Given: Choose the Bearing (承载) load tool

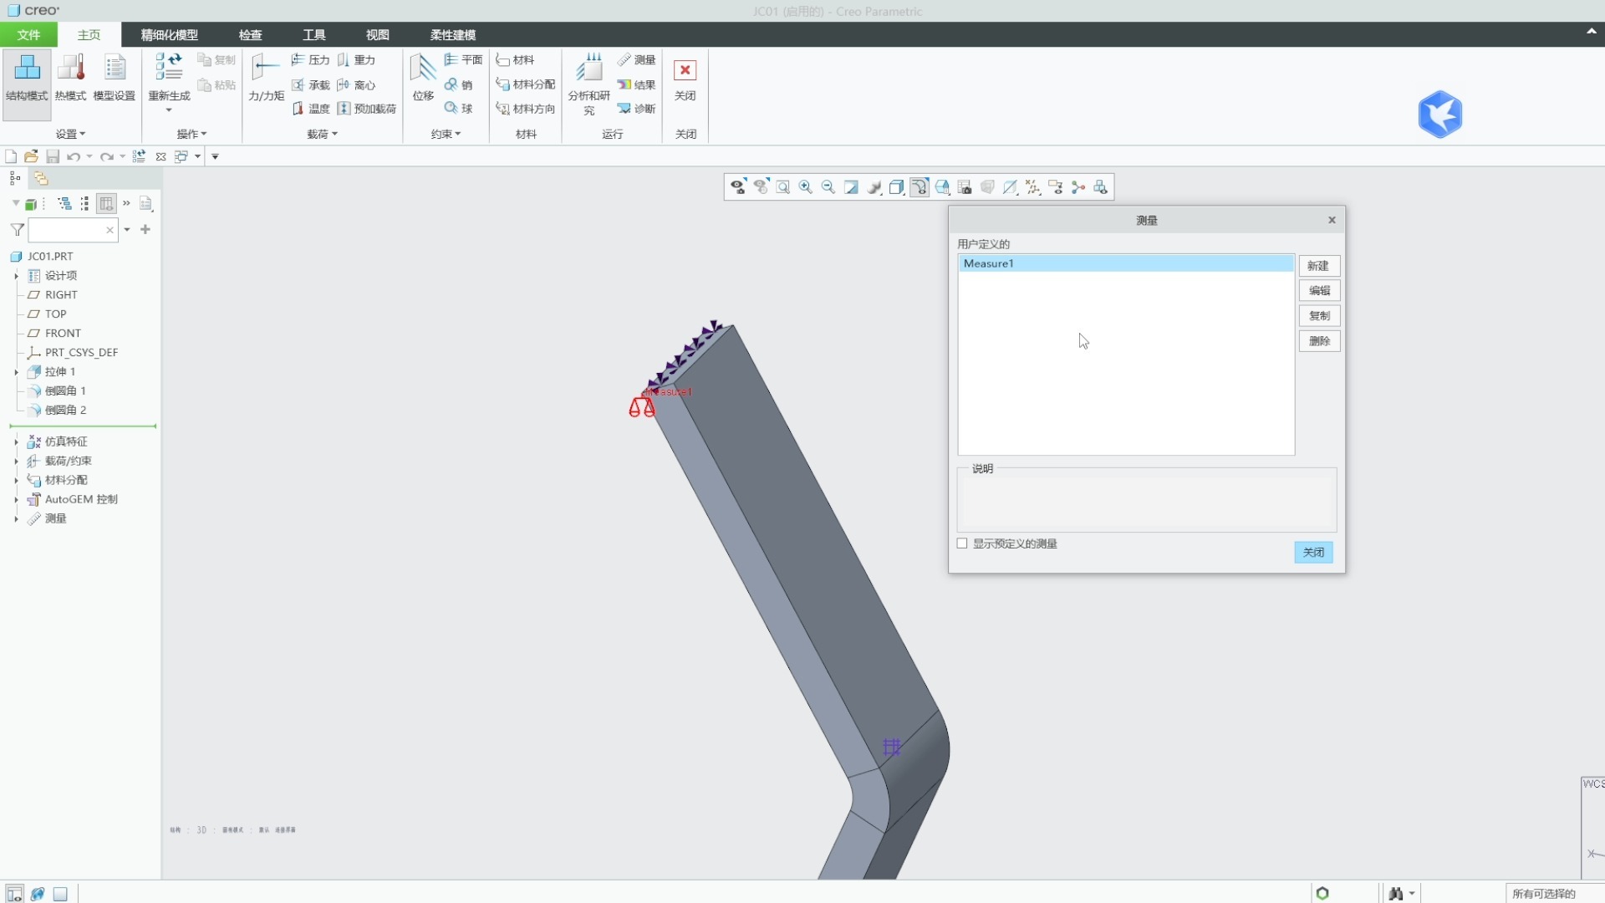Looking at the screenshot, I should point(310,85).
